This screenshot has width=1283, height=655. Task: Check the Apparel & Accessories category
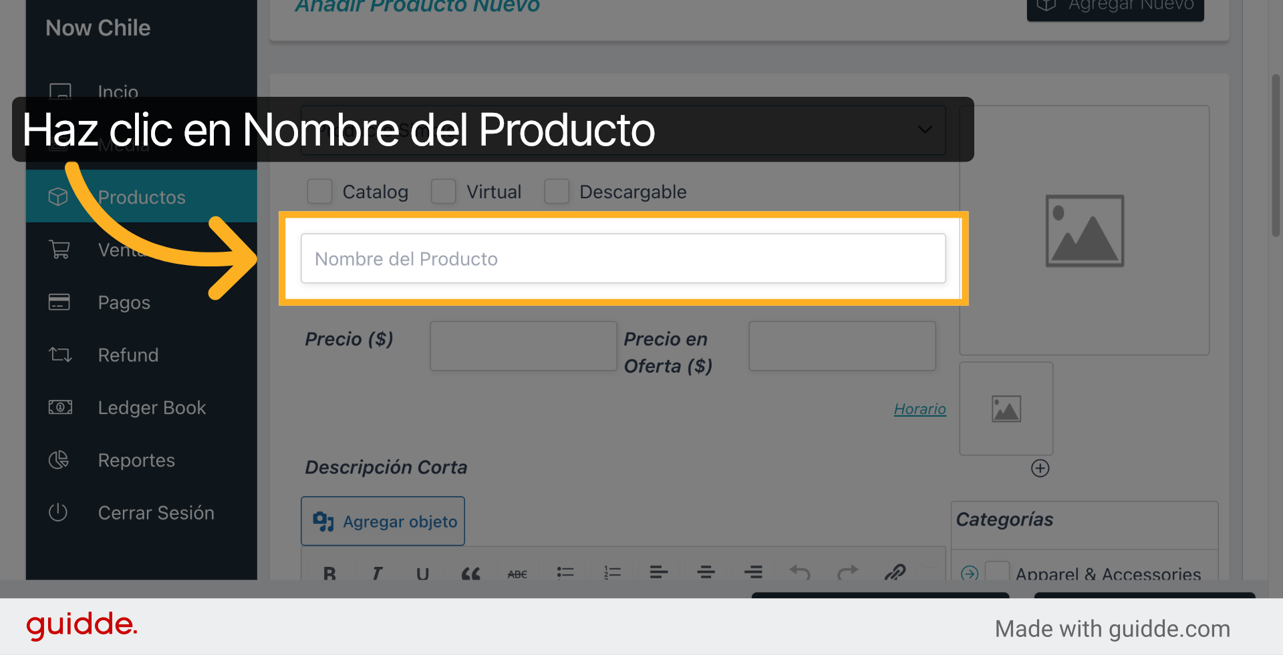(x=997, y=572)
